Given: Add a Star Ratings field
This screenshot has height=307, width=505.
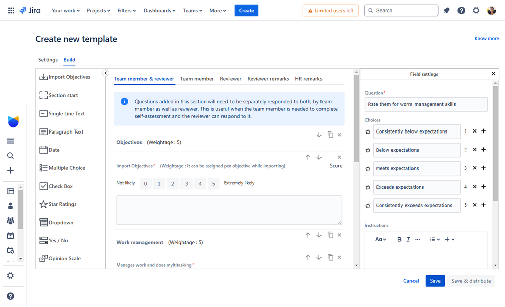Looking at the screenshot, I should pyautogui.click(x=58, y=204).
